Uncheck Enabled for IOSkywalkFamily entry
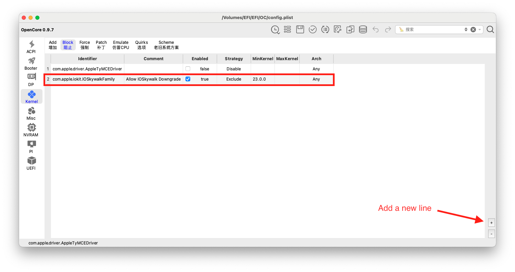This screenshot has height=272, width=515. click(x=188, y=79)
